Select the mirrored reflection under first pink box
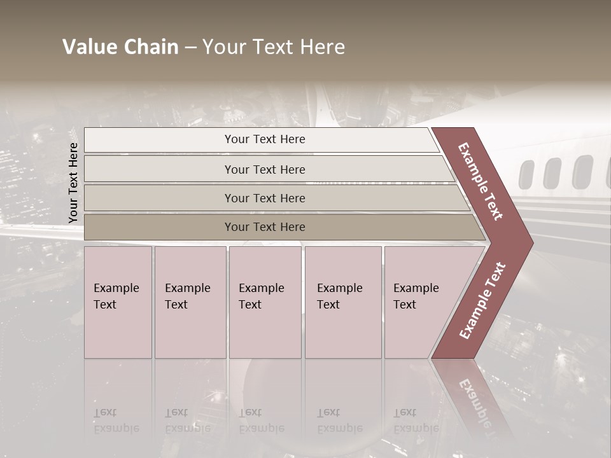 (x=118, y=401)
